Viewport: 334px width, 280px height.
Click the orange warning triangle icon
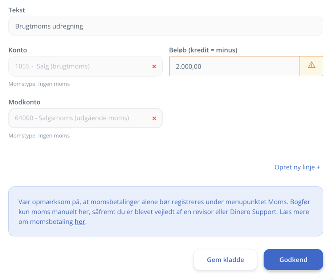point(311,66)
